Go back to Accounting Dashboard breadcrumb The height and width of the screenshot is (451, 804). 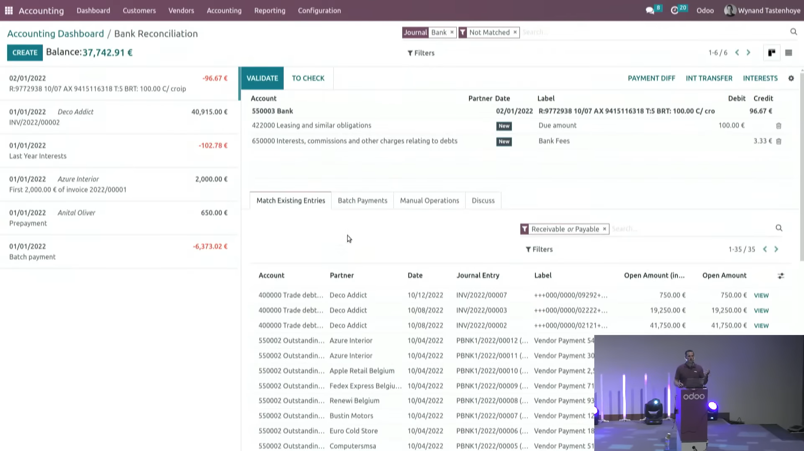pos(55,34)
